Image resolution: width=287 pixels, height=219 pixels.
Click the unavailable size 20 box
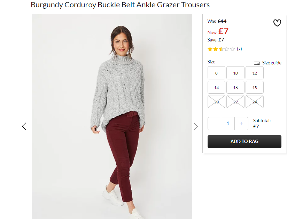[x=216, y=102]
